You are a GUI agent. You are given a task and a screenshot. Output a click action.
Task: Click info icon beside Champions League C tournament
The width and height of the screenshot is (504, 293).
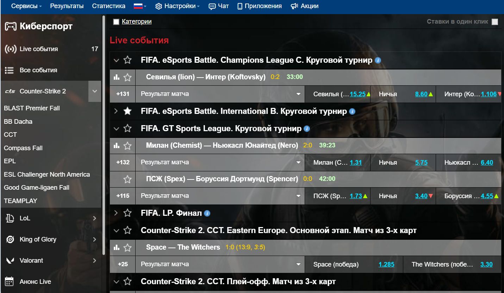(378, 60)
